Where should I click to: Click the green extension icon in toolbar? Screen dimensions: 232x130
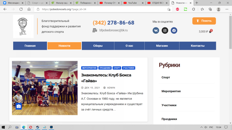click(185, 9)
